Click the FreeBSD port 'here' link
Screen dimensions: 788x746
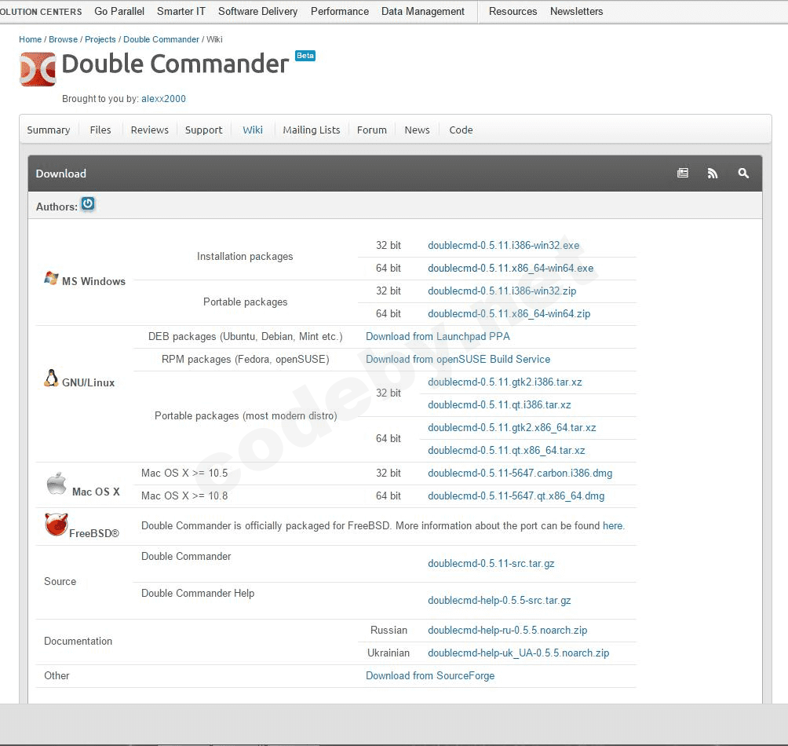613,526
